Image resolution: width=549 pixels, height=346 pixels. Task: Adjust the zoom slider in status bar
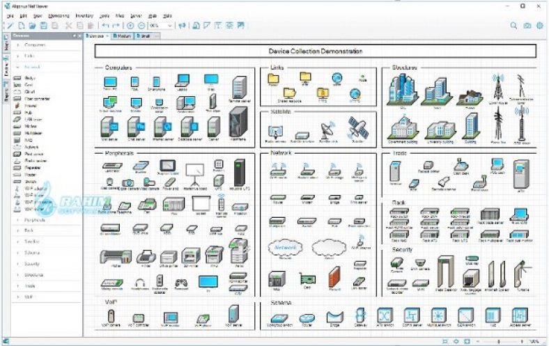click(x=499, y=341)
